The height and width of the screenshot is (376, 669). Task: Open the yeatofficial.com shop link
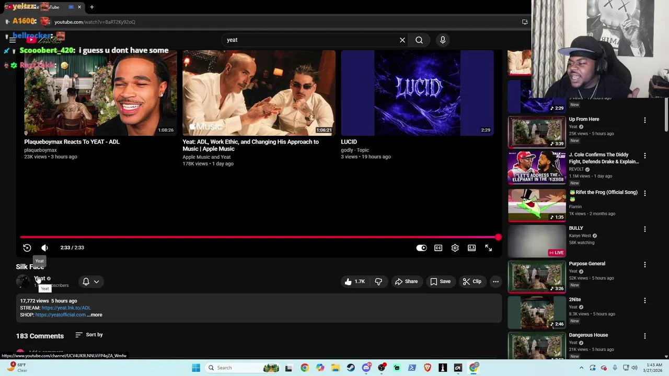pyautogui.click(x=60, y=315)
